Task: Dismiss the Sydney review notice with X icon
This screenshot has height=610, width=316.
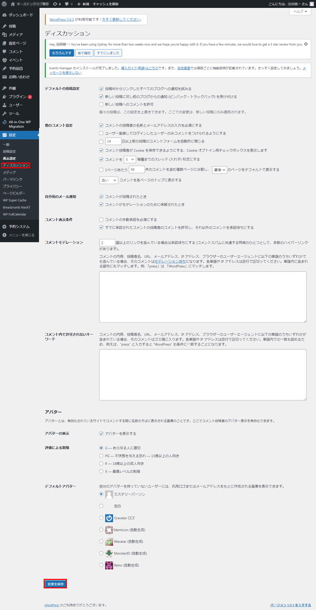Action: tap(306, 44)
